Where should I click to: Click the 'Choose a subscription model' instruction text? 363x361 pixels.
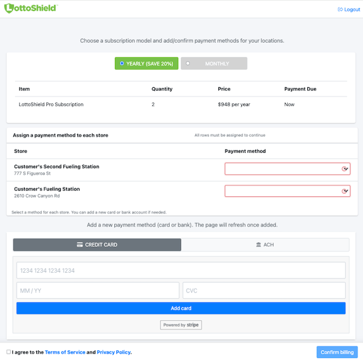pyautogui.click(x=182, y=41)
